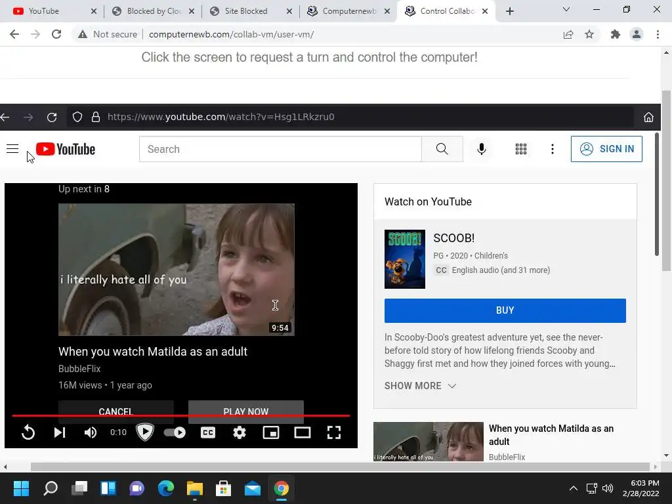Image resolution: width=672 pixels, height=504 pixels.
Task: Click the YouTube logo
Action: point(66,149)
